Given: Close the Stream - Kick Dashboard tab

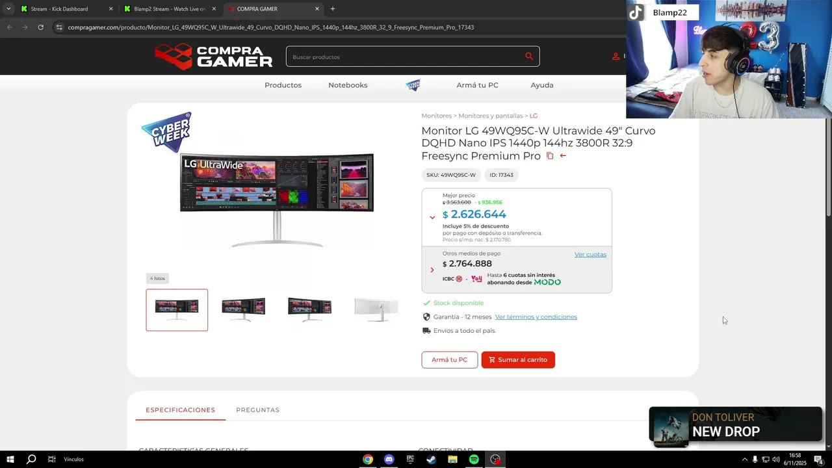Looking at the screenshot, I should point(110,9).
